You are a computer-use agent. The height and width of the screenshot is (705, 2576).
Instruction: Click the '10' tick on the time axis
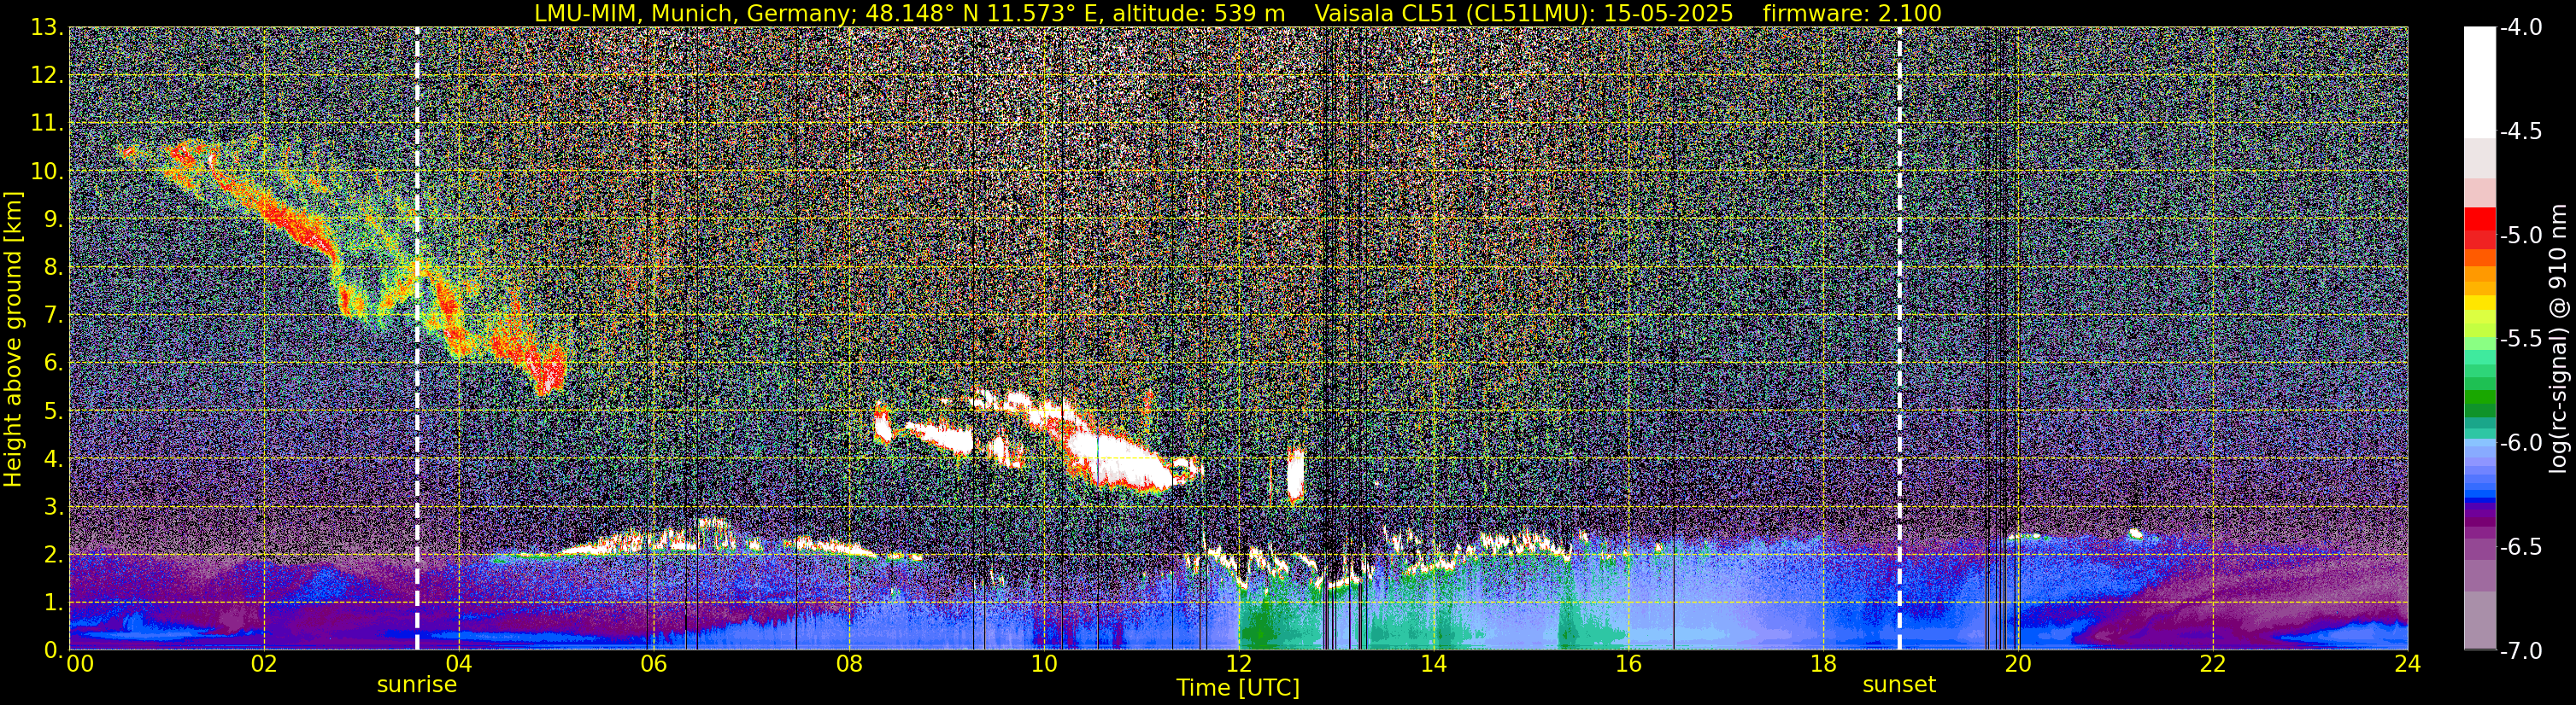click(x=1043, y=664)
